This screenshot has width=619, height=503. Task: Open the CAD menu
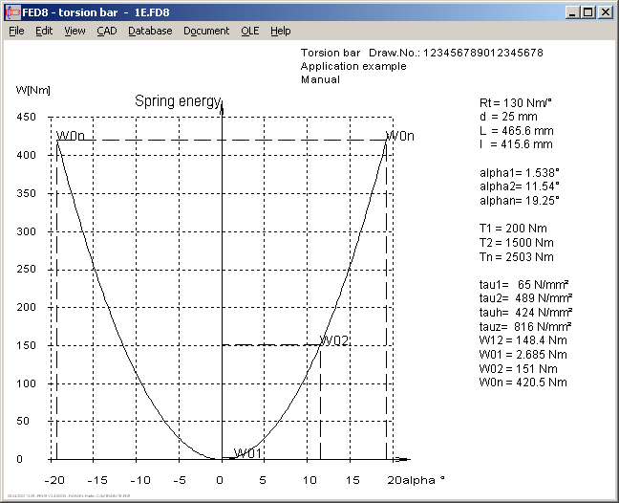(x=106, y=31)
